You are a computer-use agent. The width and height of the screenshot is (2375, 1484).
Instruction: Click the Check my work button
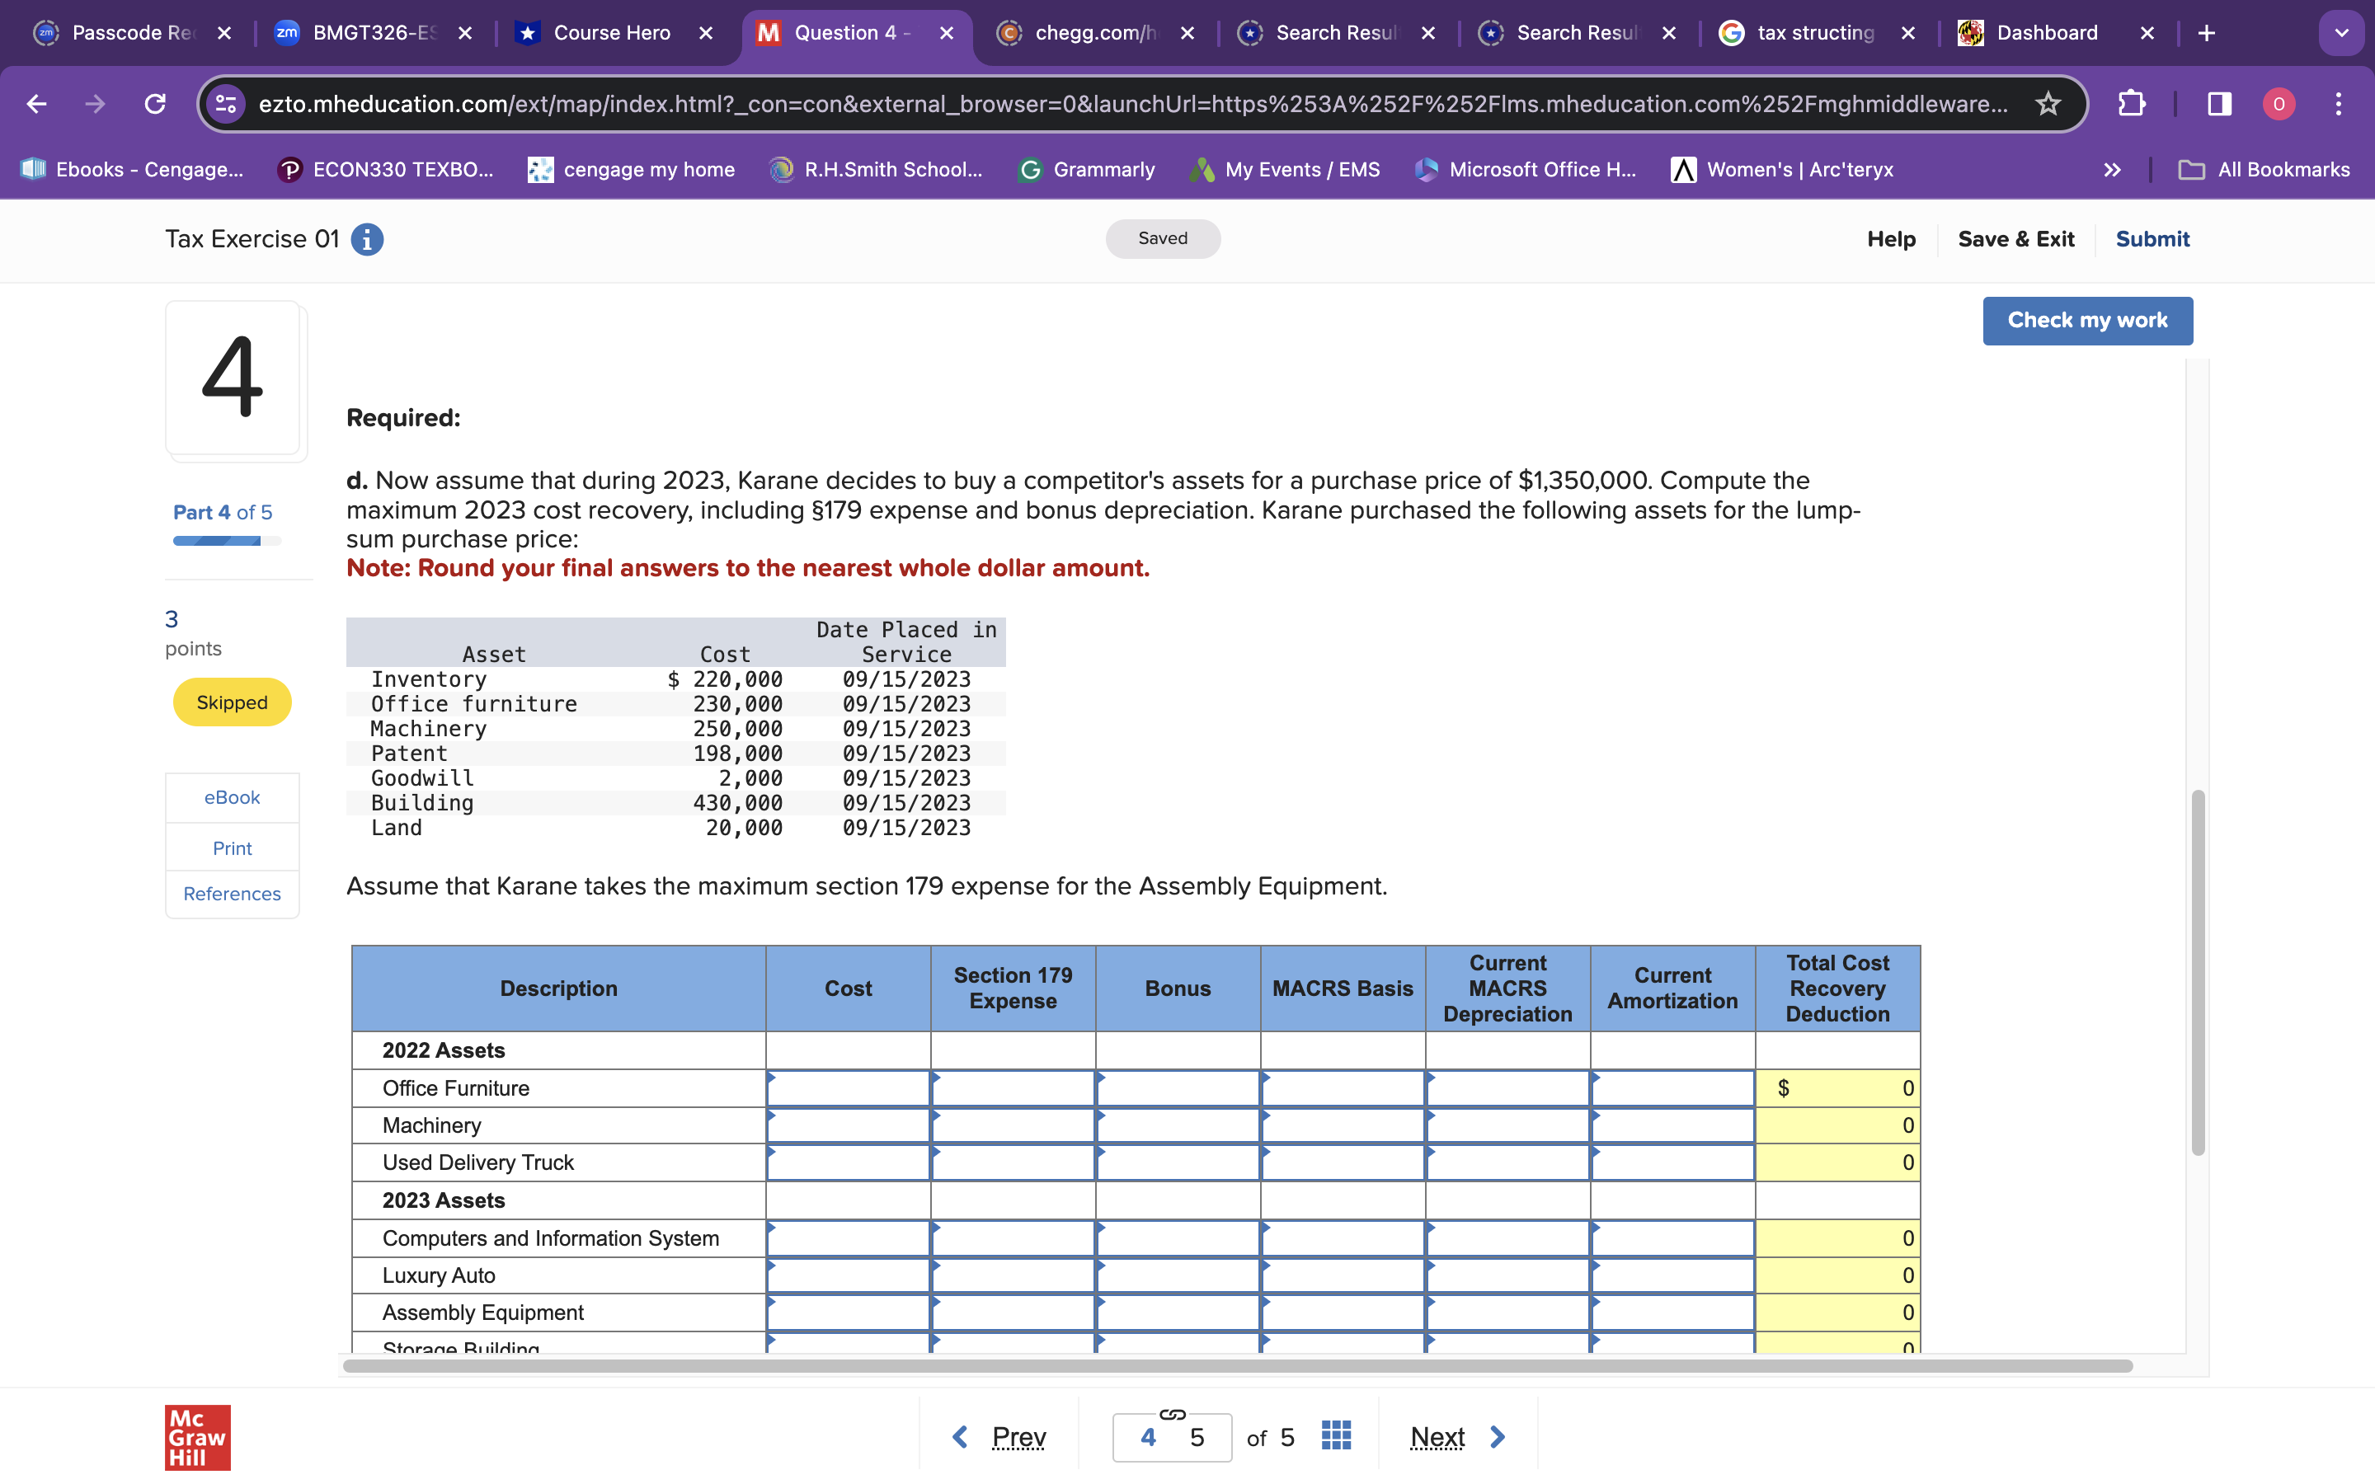pos(2087,320)
